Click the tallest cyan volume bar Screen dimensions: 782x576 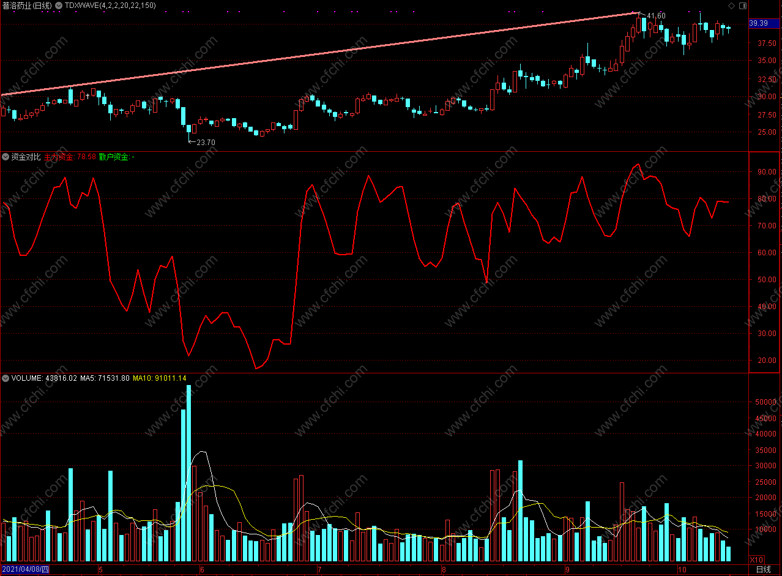tap(188, 474)
